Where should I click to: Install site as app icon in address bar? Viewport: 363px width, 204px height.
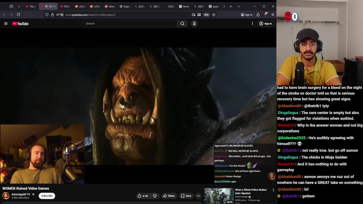click(199, 15)
